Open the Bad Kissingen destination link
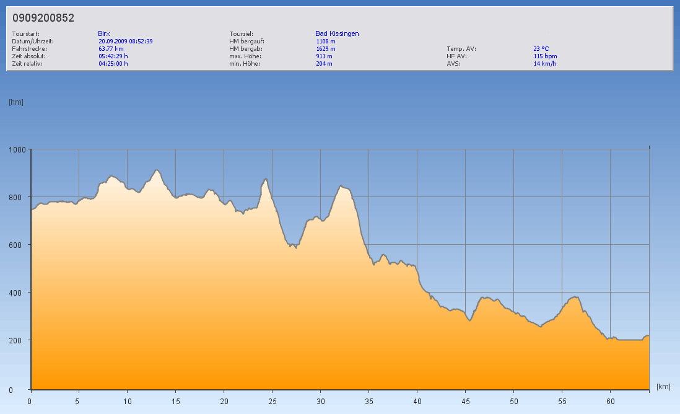 337,33
